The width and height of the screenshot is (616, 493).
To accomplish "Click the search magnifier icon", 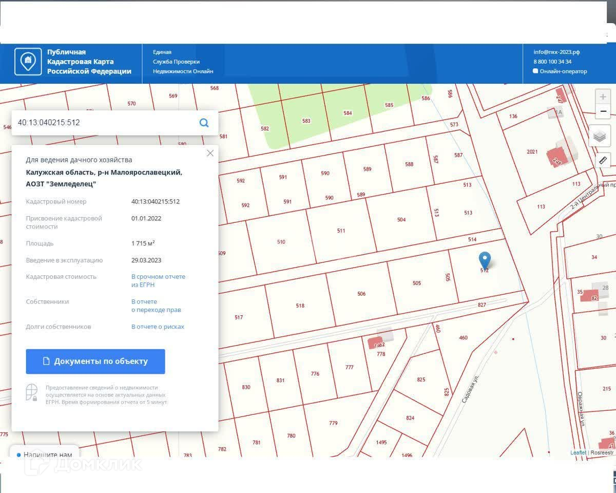I will pos(204,123).
